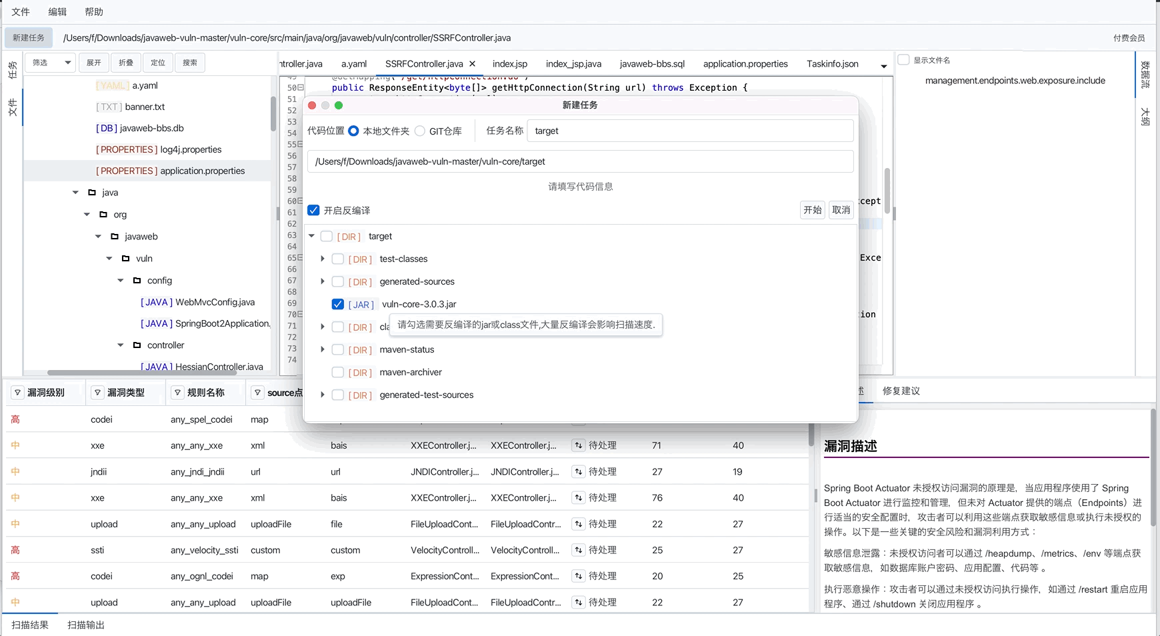Screen dimensions: 1160x636
Task: Check the maven-archiver directory checkbox
Action: (x=338, y=372)
